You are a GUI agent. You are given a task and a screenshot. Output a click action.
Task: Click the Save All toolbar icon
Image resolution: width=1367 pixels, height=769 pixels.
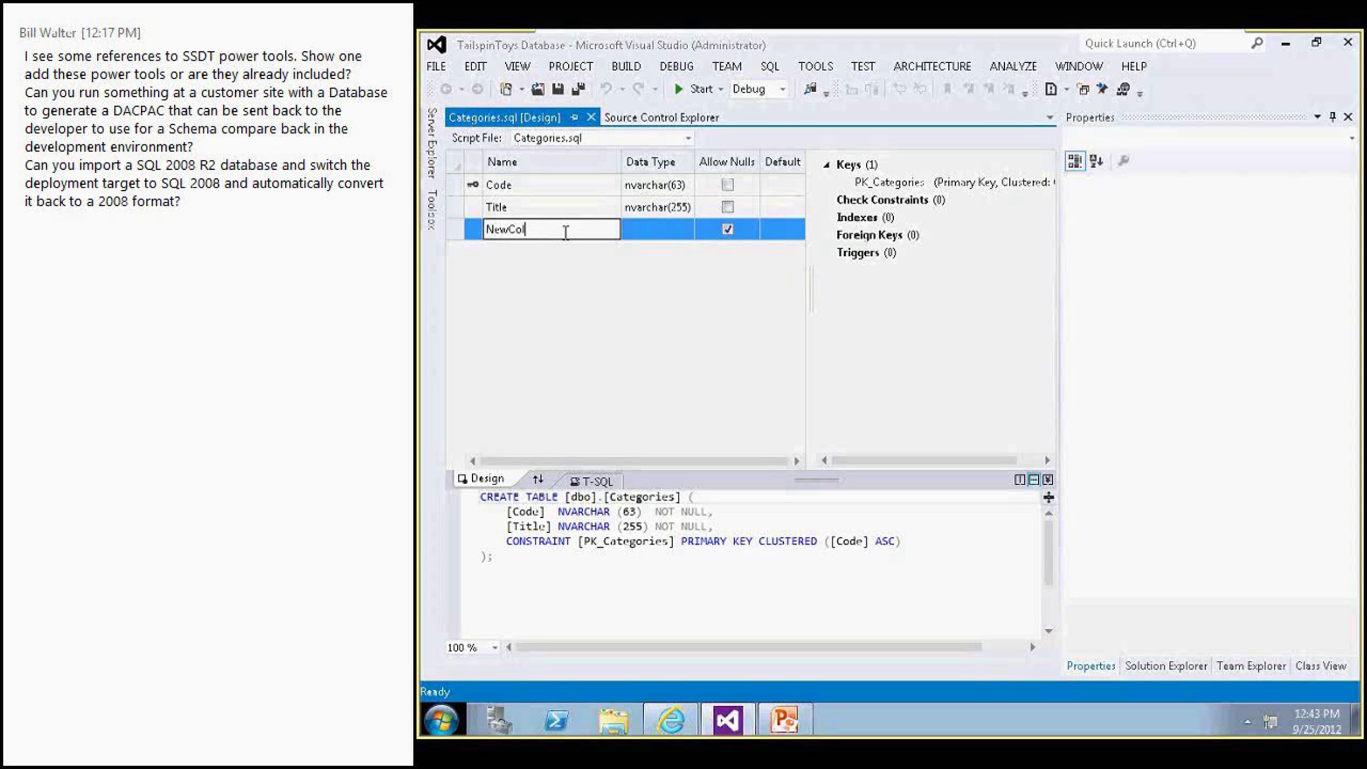(x=579, y=89)
